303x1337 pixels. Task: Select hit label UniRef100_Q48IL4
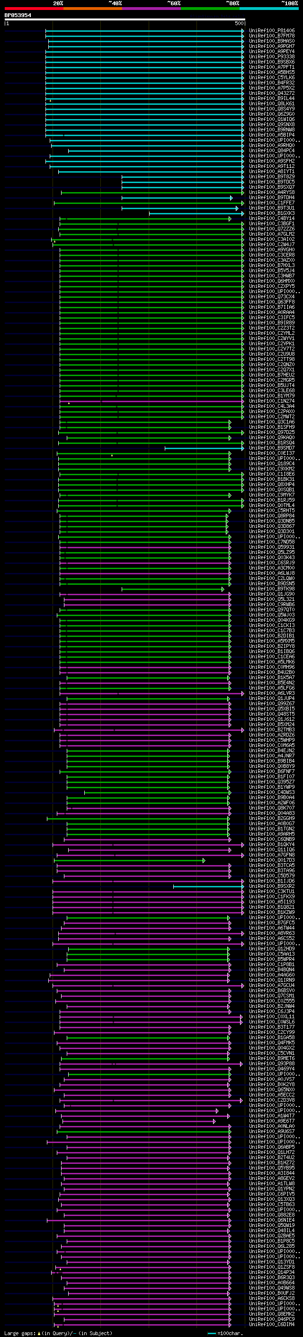[272, 1230]
